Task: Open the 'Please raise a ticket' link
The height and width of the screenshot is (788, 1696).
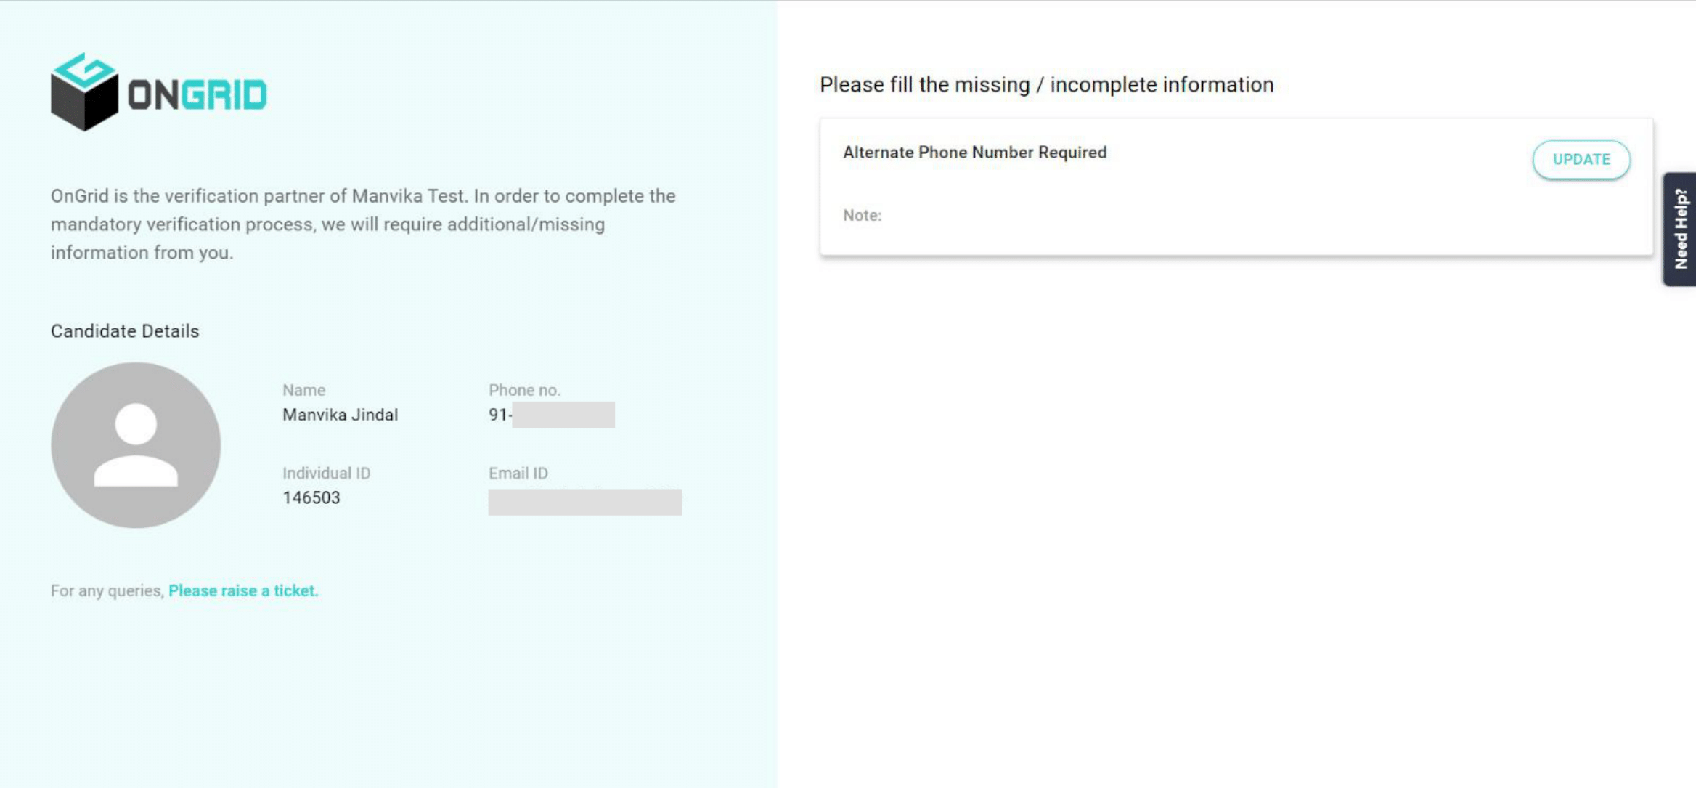Action: click(243, 590)
